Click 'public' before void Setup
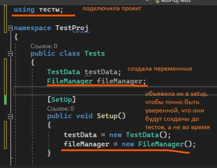The image size is (217, 168). pyautogui.click(x=59, y=116)
